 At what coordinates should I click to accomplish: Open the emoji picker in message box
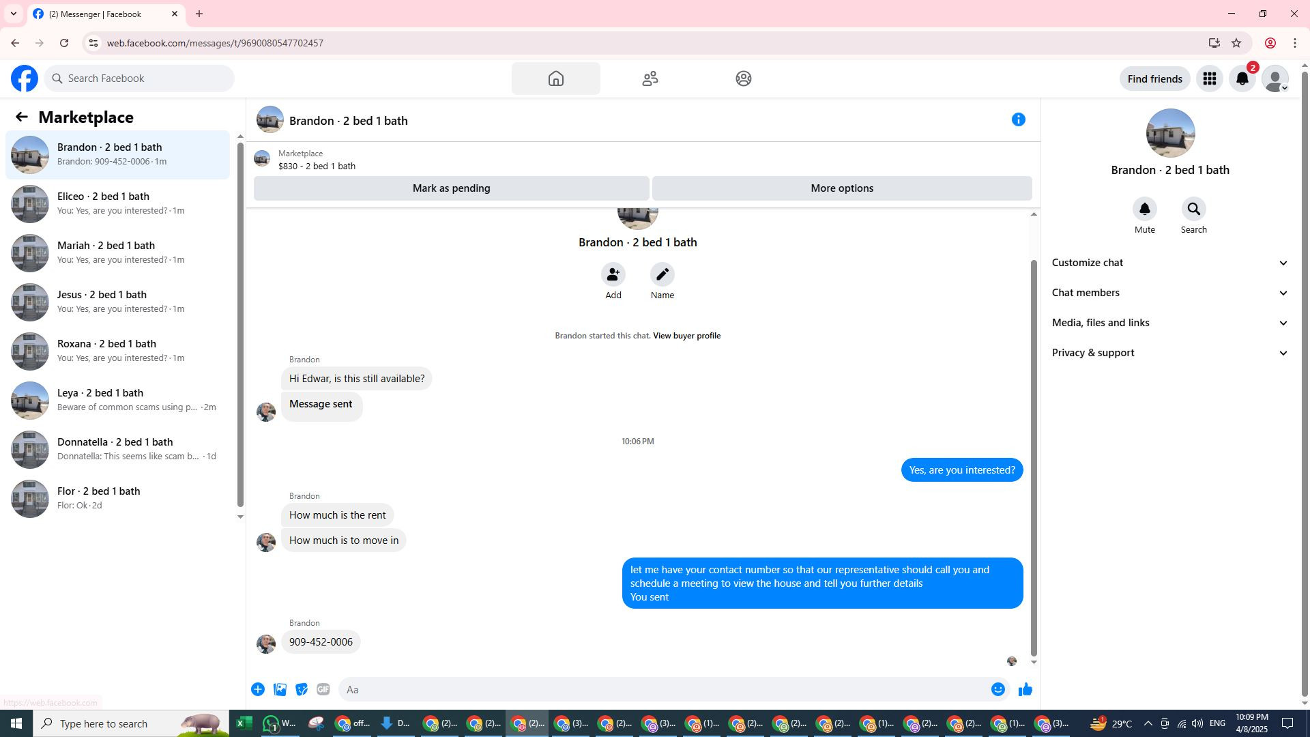(998, 689)
